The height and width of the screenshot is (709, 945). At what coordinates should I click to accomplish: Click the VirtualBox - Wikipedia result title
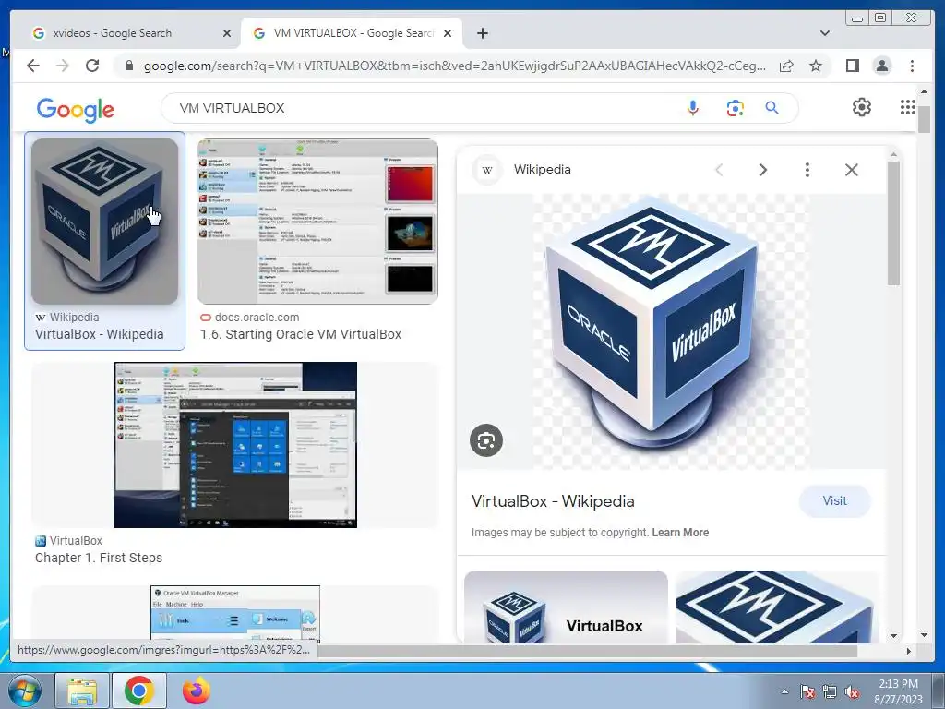tap(100, 334)
